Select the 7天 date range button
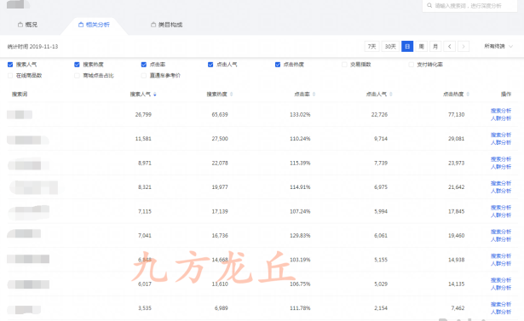This screenshot has width=524, height=321. (372, 47)
